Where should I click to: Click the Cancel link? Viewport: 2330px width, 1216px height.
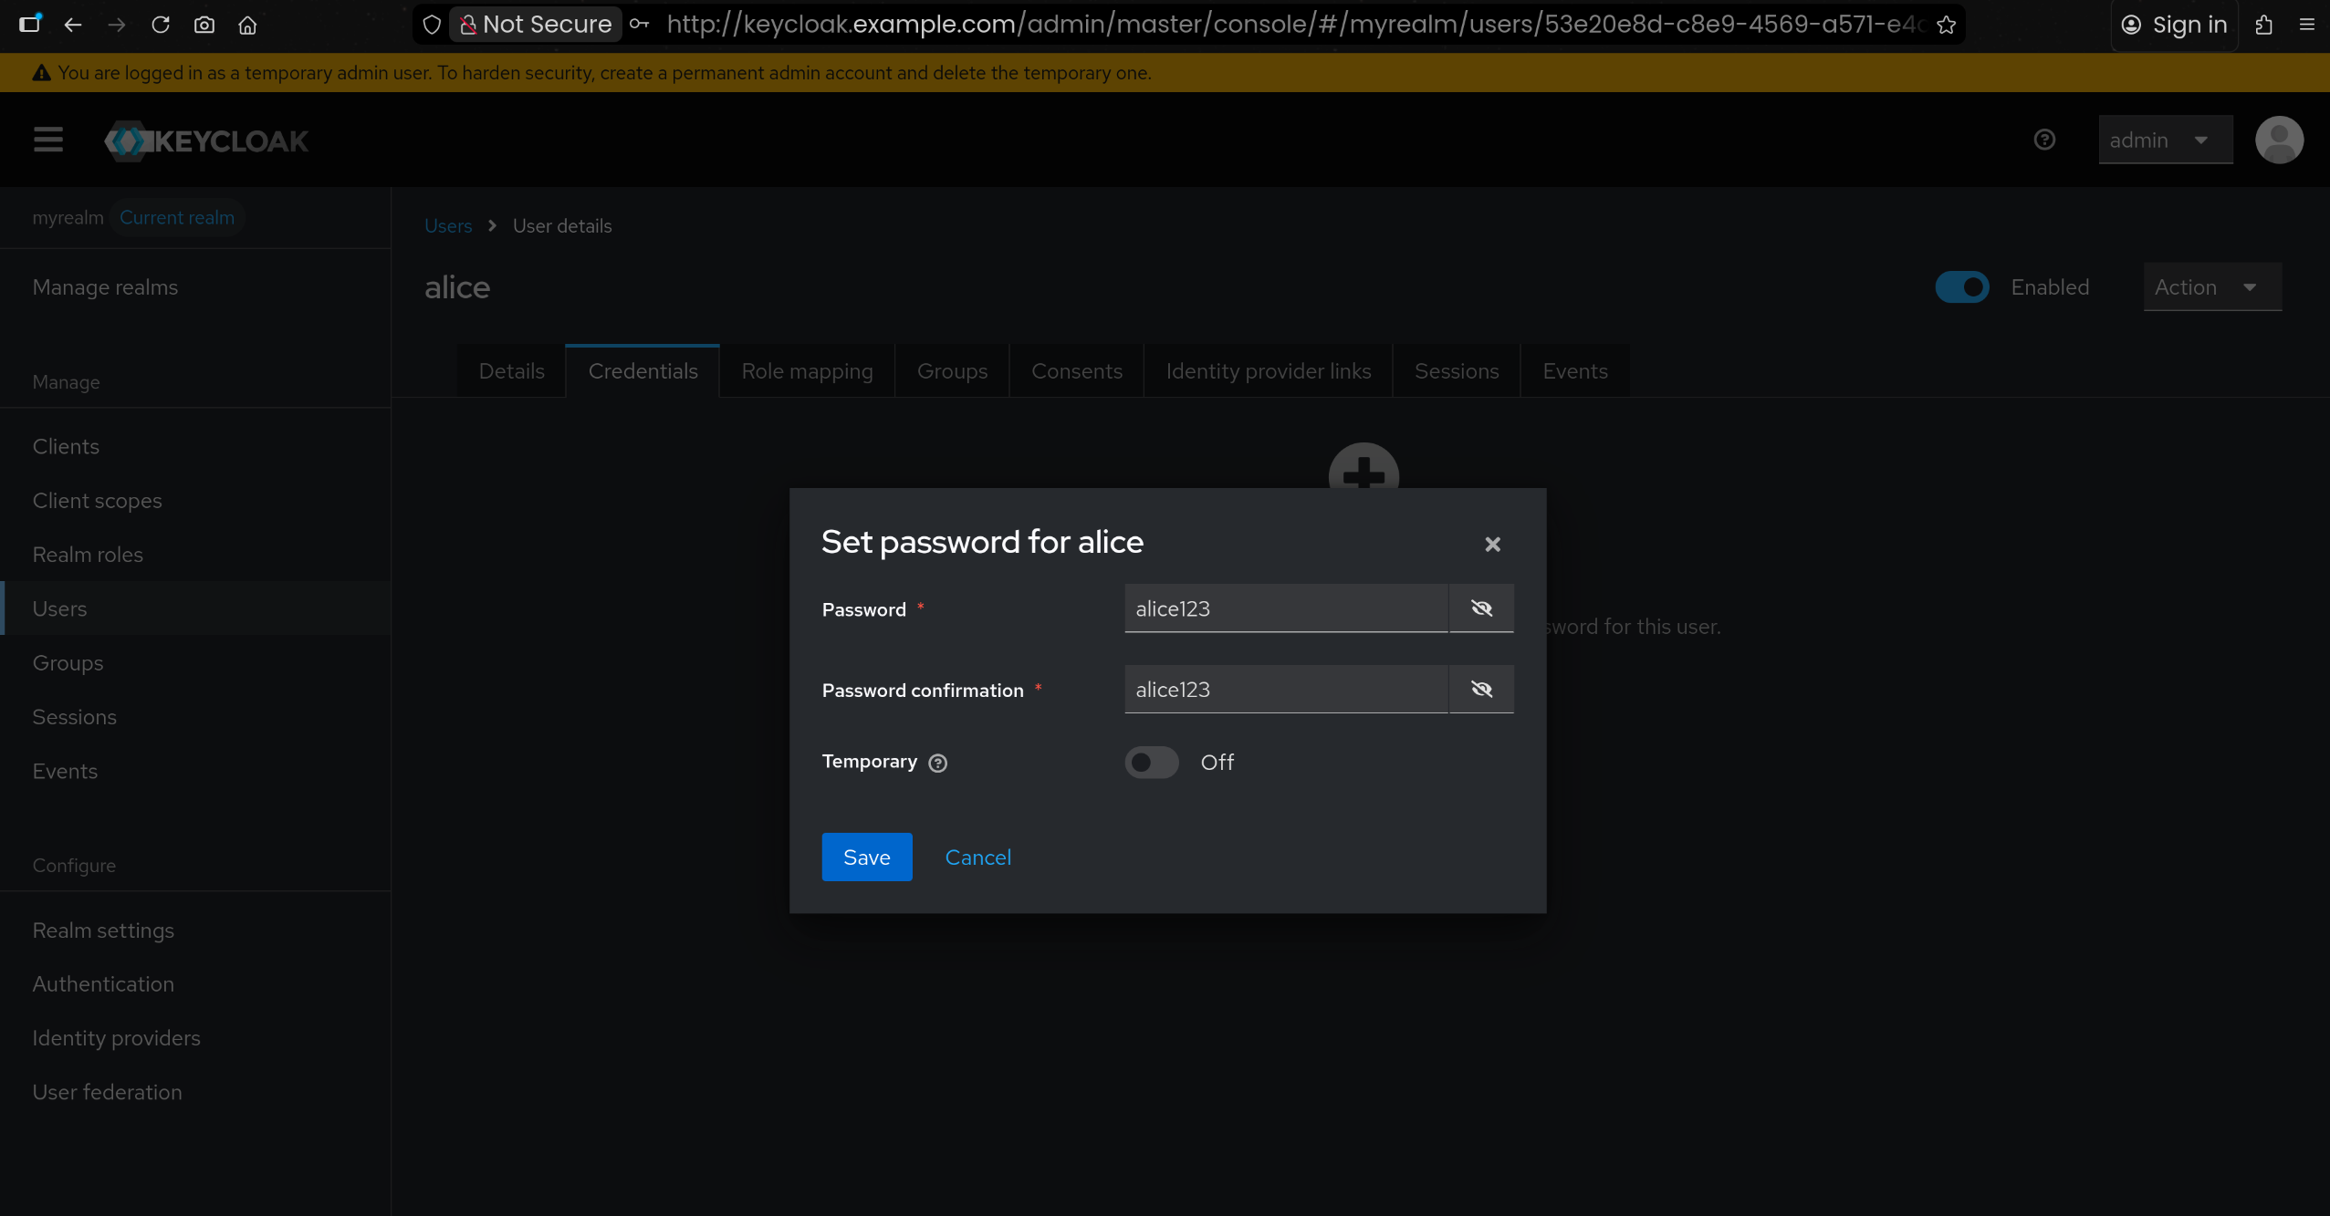(977, 857)
